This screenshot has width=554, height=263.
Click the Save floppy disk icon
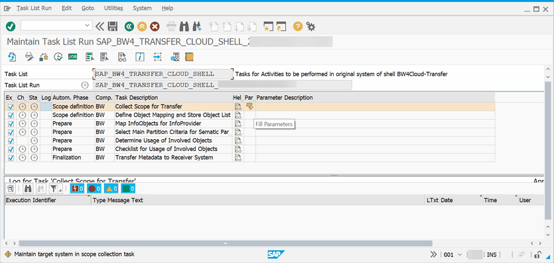click(112, 26)
